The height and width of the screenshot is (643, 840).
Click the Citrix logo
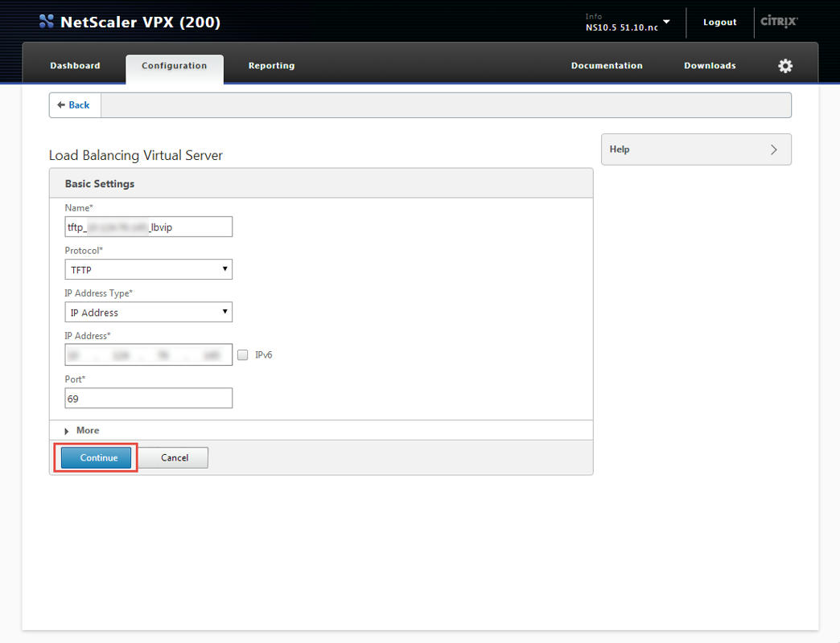(x=778, y=22)
